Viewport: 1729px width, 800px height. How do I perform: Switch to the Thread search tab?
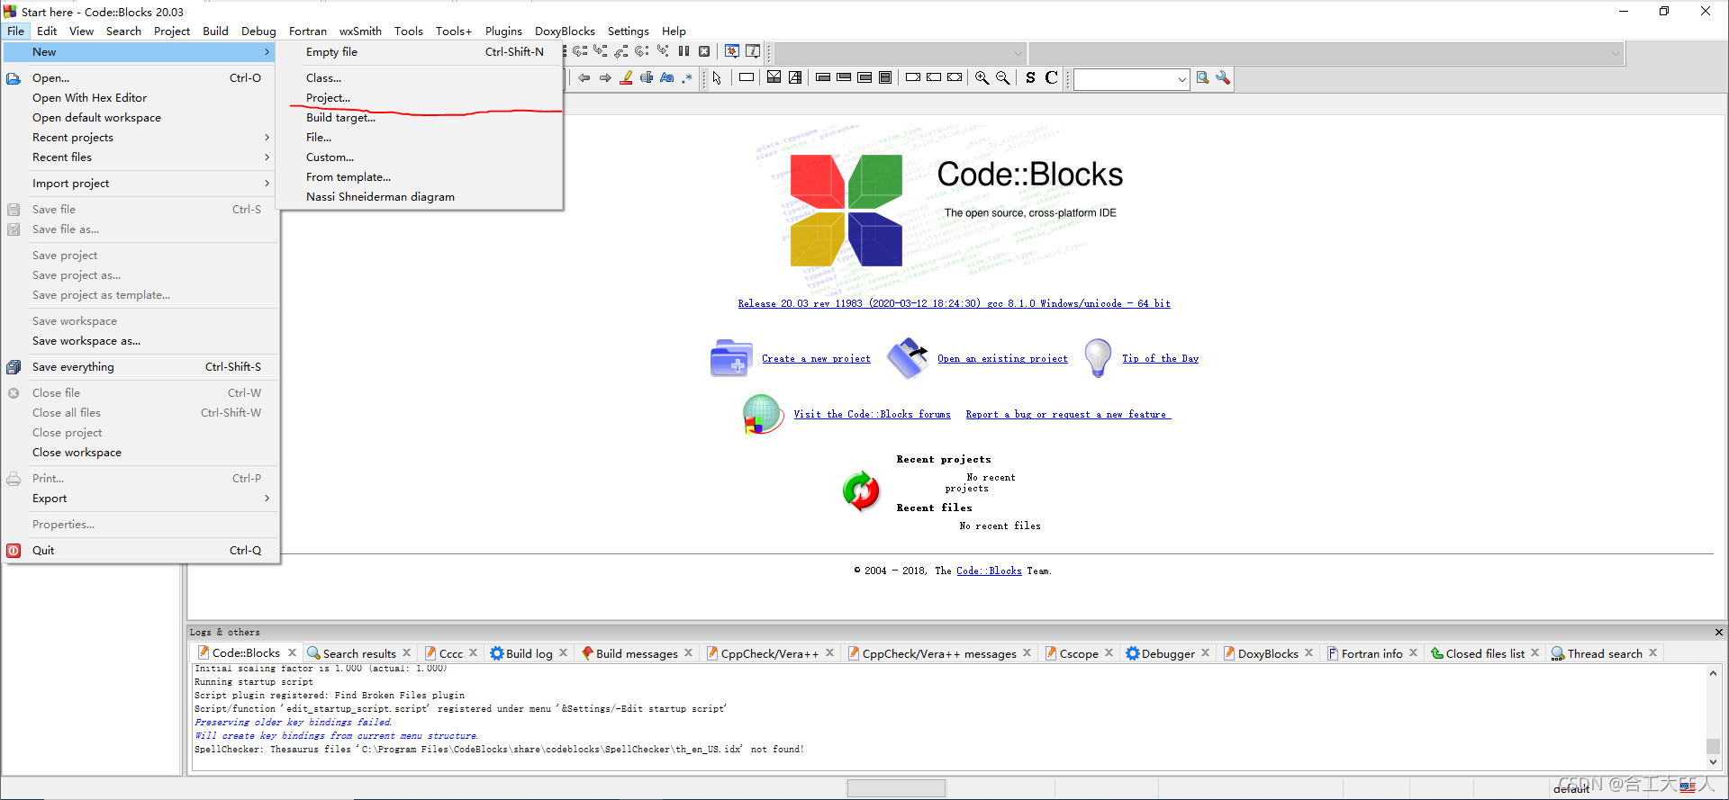1604,653
